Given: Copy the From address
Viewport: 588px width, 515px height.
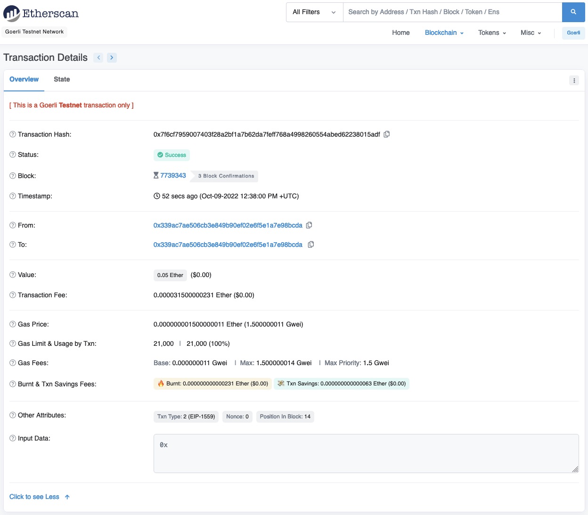Looking at the screenshot, I should (309, 225).
